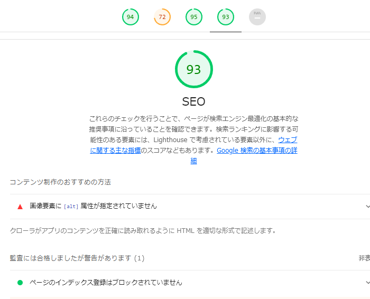Select the small 93 SEO gauge tab
Viewport: 370px width, 299px height.
226,17
